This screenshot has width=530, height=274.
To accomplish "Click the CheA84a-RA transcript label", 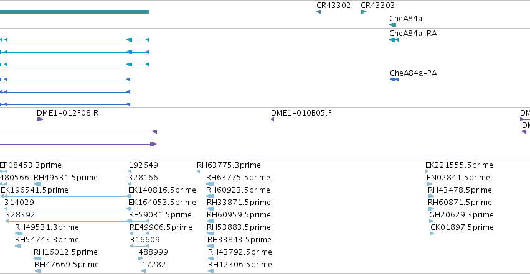I will click(x=413, y=34).
